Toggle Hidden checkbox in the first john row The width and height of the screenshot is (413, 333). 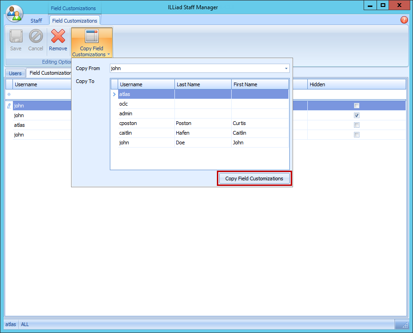tap(357, 106)
